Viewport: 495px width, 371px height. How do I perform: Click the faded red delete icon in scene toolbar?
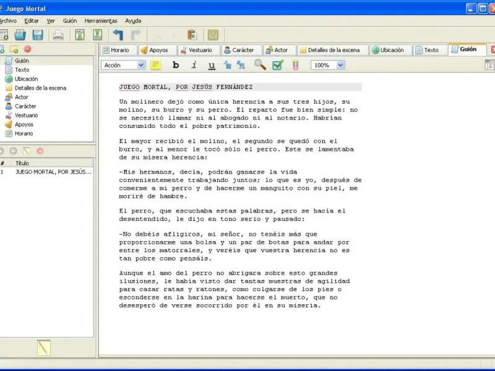tap(40, 151)
